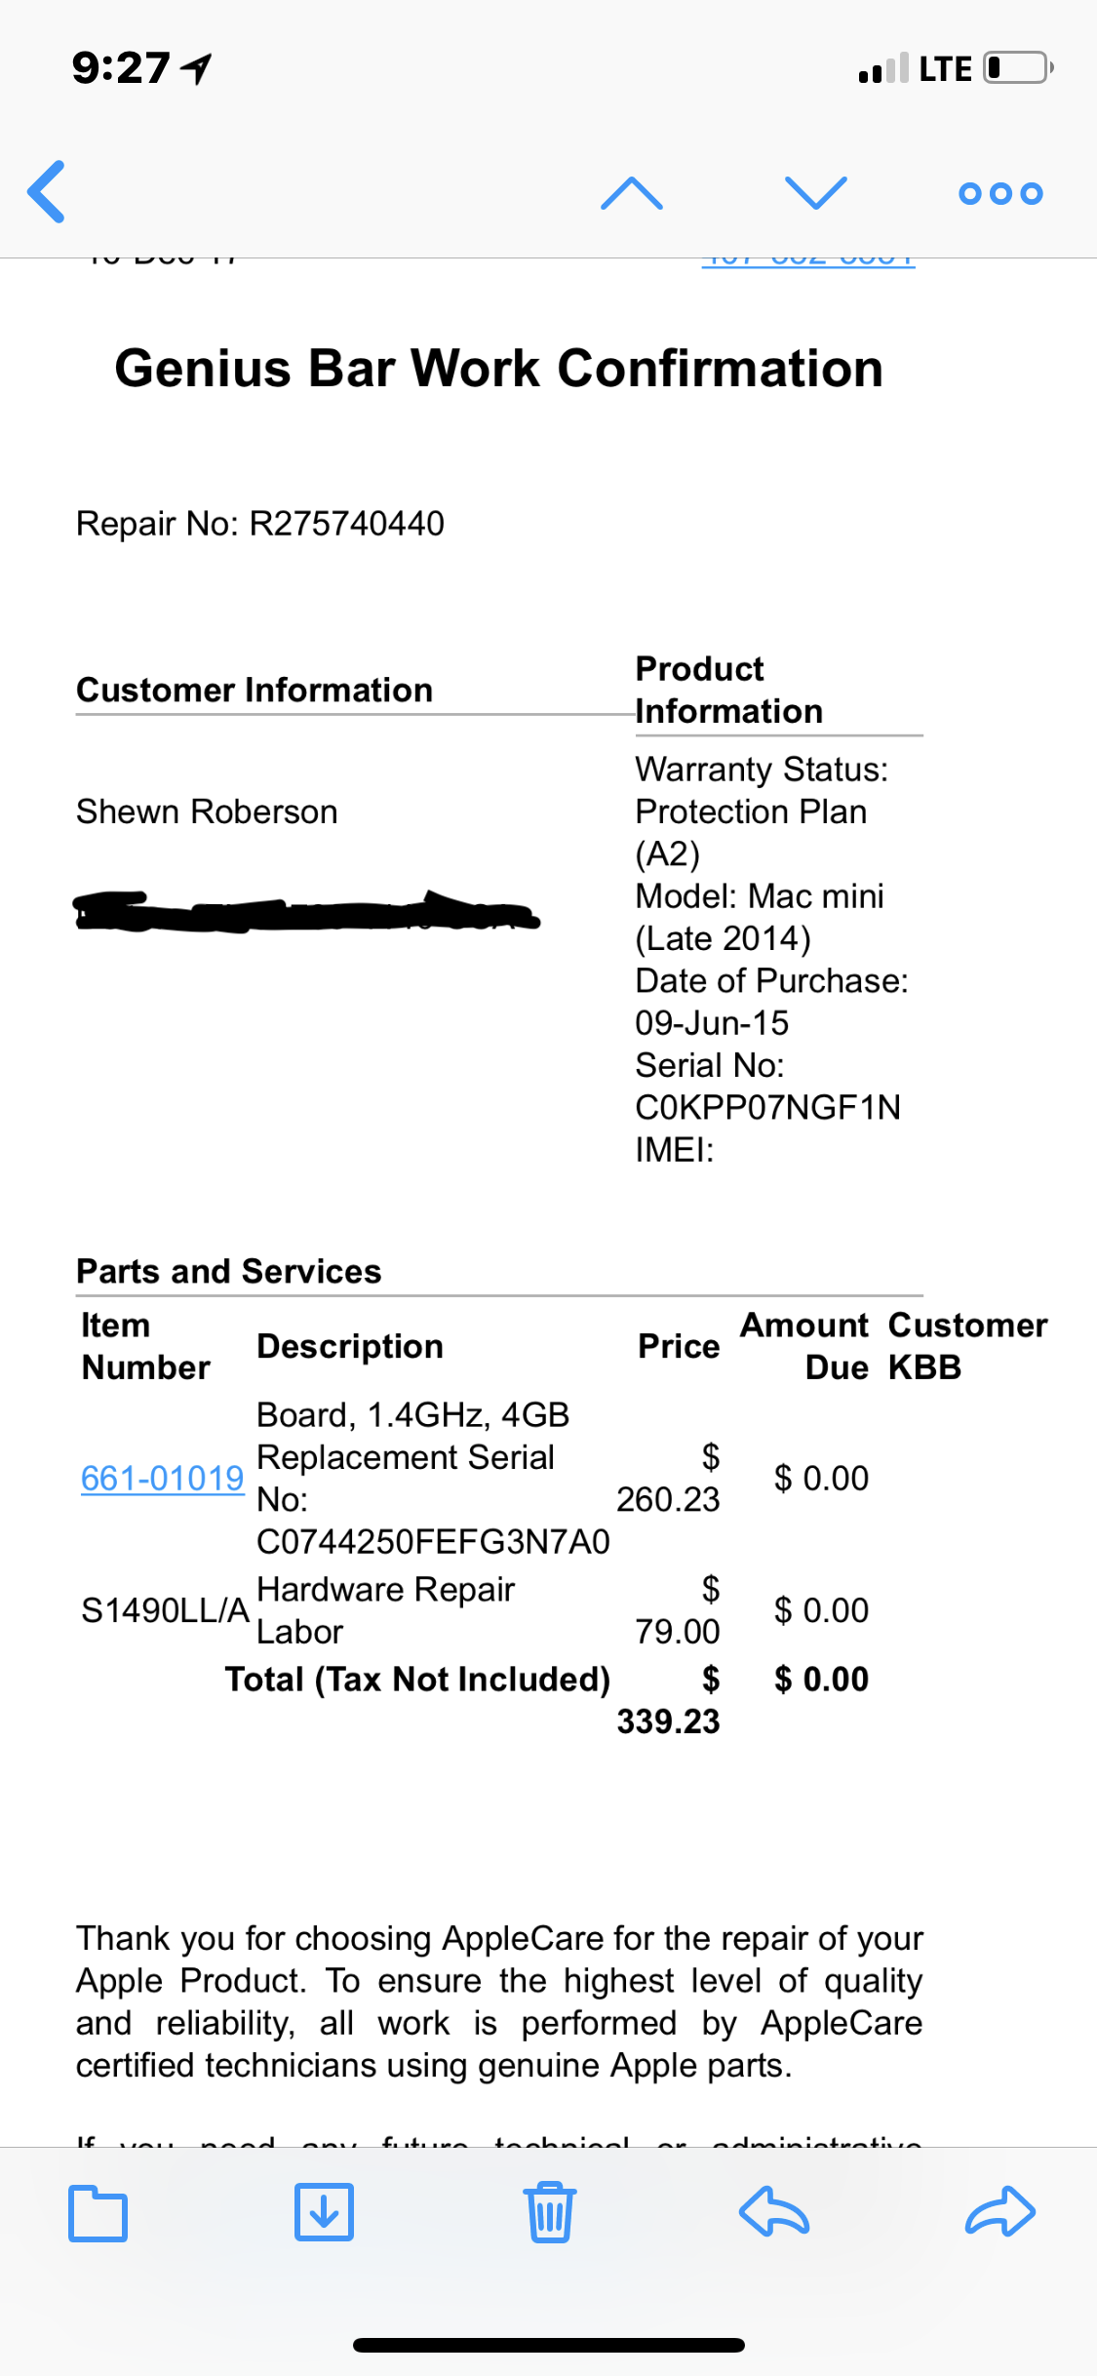
Task: Go to next message with down arrow
Action: coord(816,193)
